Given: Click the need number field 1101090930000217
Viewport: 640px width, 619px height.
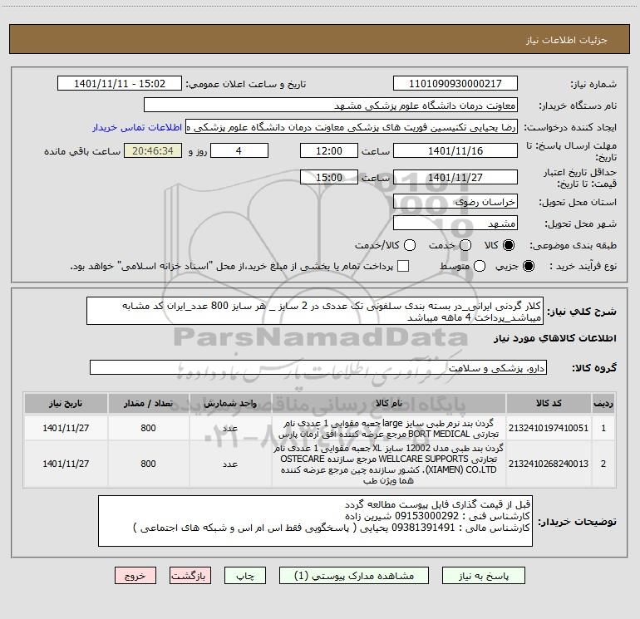Looking at the screenshot, I should point(455,84).
